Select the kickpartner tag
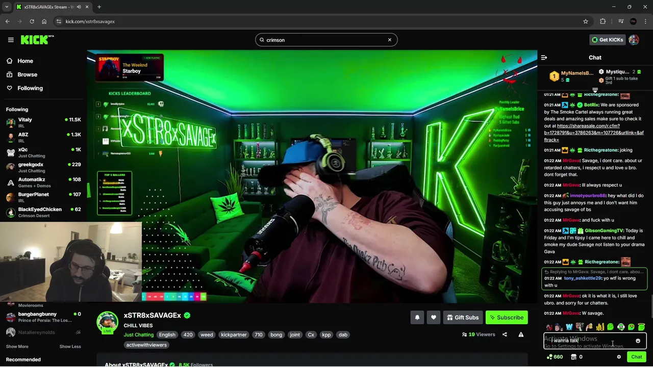The image size is (653, 367). (x=234, y=335)
